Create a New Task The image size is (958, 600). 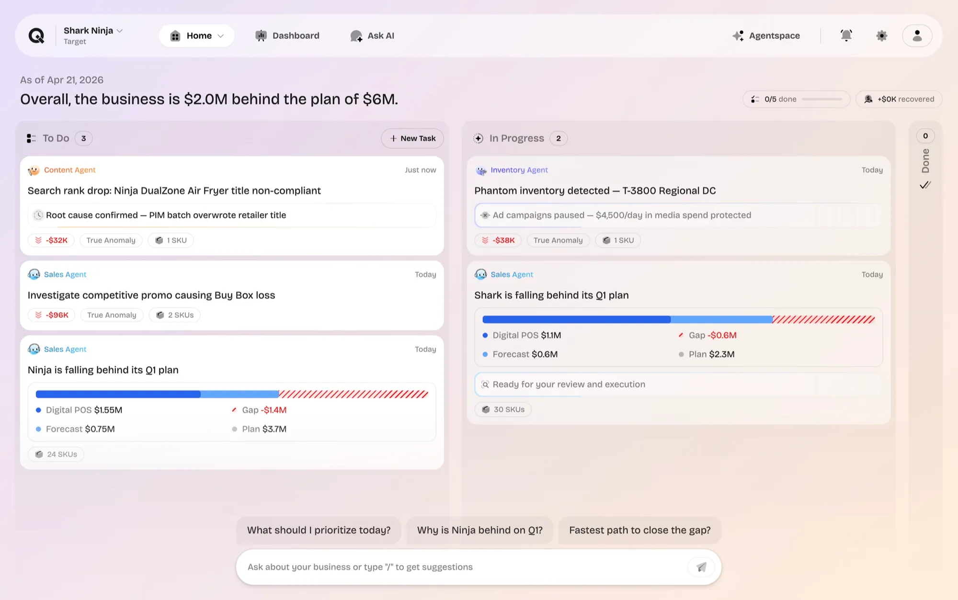point(412,138)
